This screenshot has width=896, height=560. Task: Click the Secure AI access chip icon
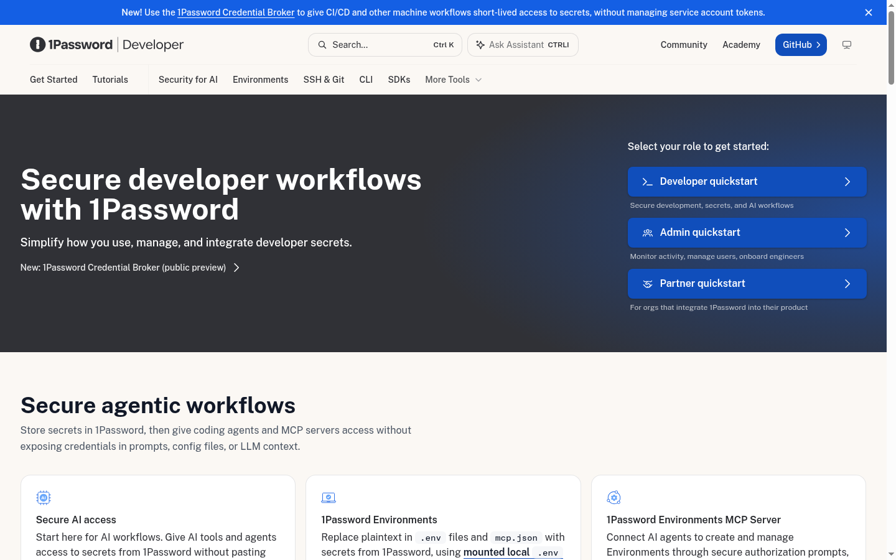[x=44, y=498]
